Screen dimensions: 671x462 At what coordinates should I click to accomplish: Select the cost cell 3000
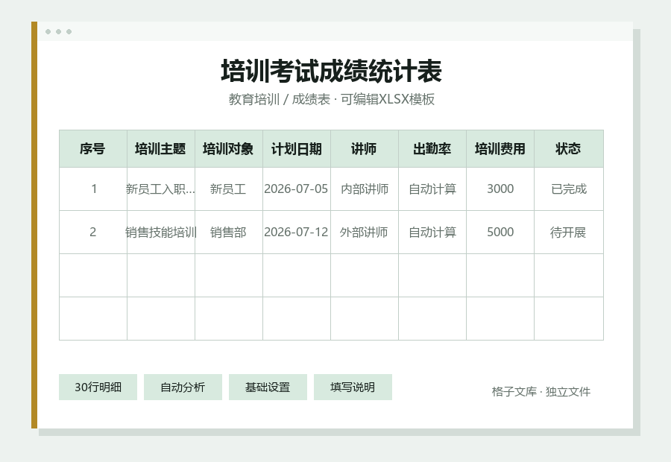500,189
